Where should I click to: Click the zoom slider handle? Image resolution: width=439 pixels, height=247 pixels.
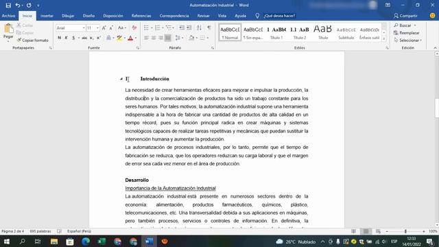click(x=405, y=231)
